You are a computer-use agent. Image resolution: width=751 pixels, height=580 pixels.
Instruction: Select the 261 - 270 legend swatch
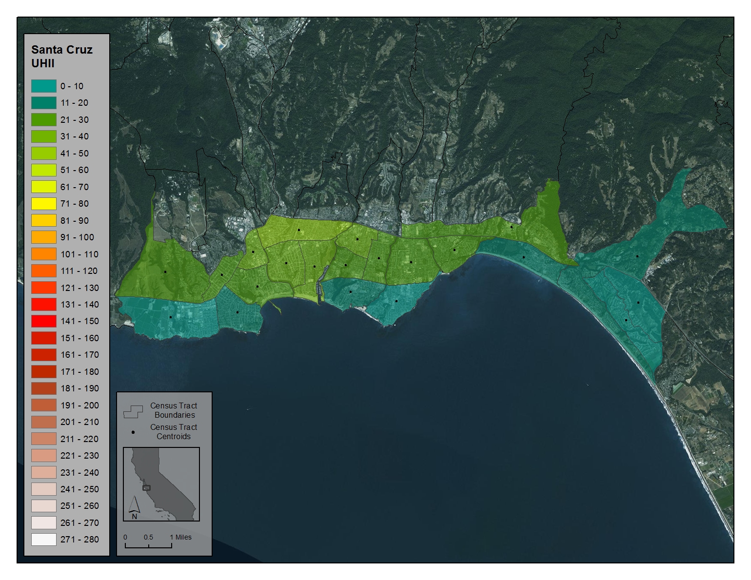point(44,523)
